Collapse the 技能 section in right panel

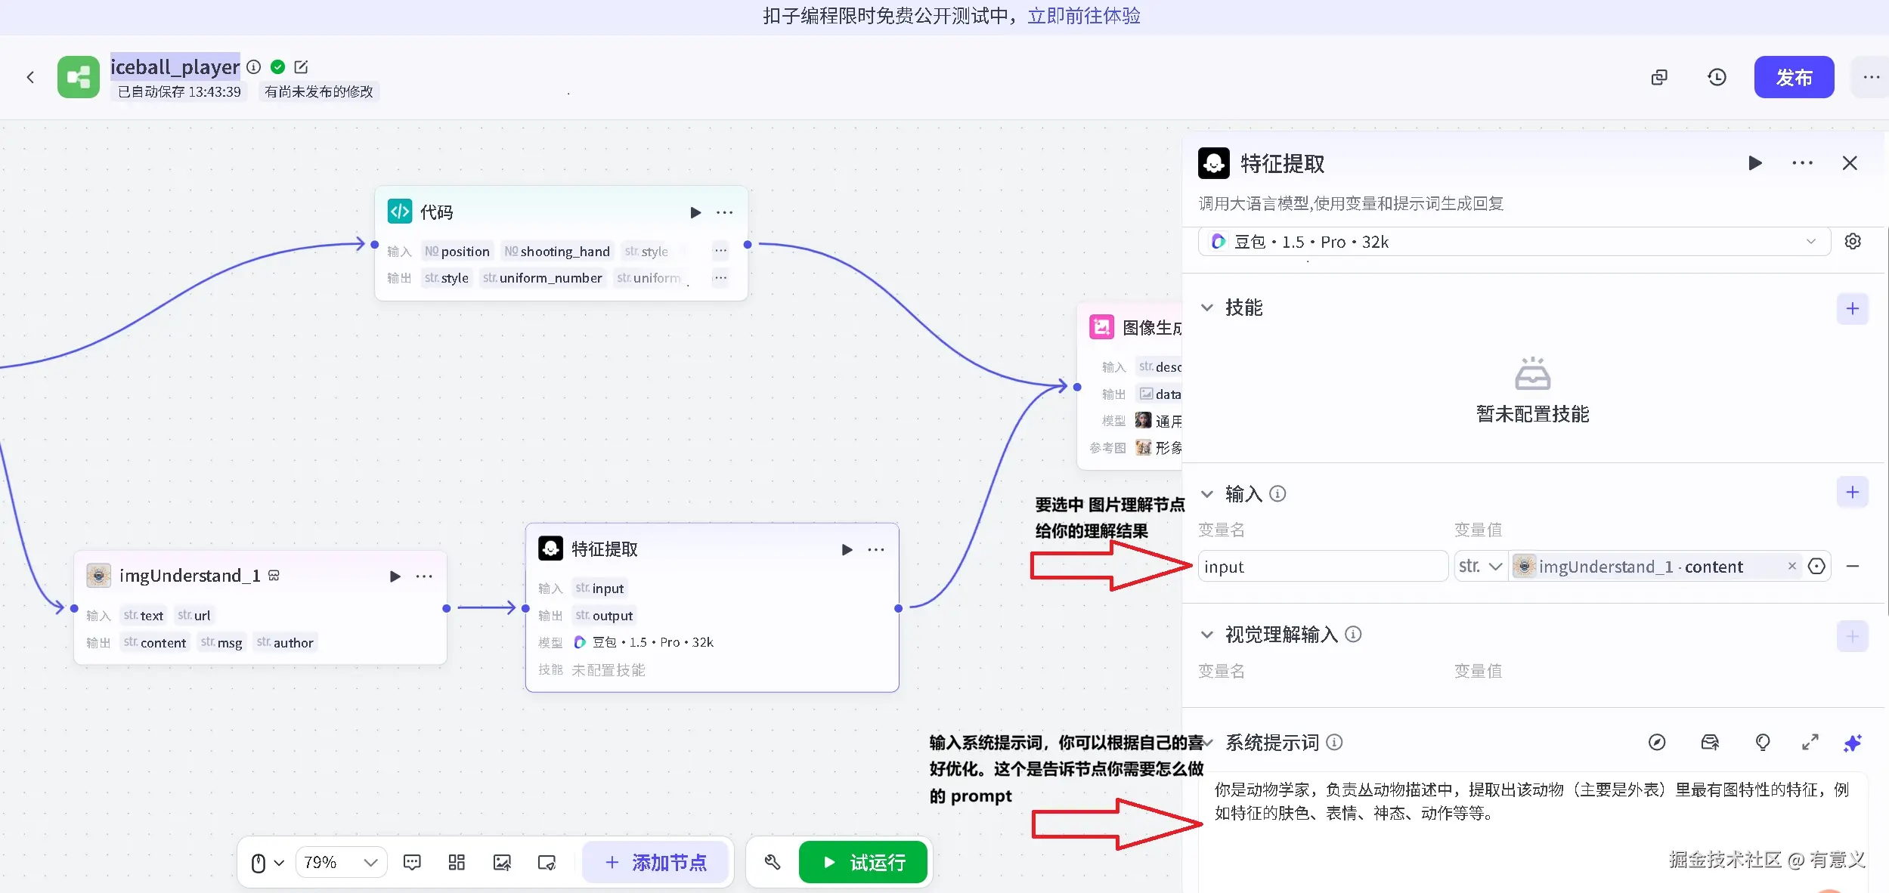[1207, 307]
